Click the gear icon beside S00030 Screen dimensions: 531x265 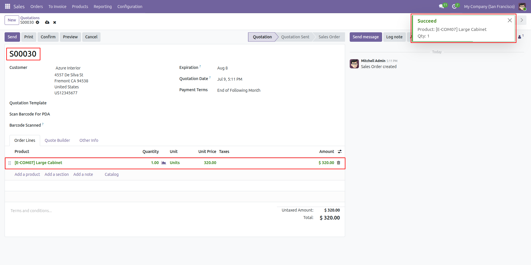(x=38, y=22)
